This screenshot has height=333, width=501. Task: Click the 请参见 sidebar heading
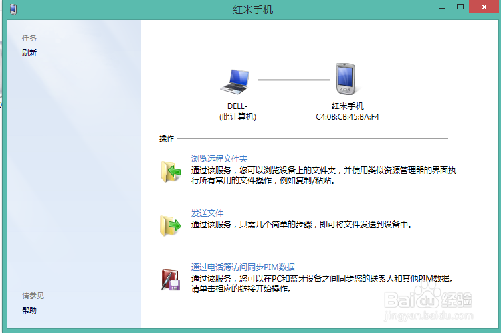(x=33, y=296)
